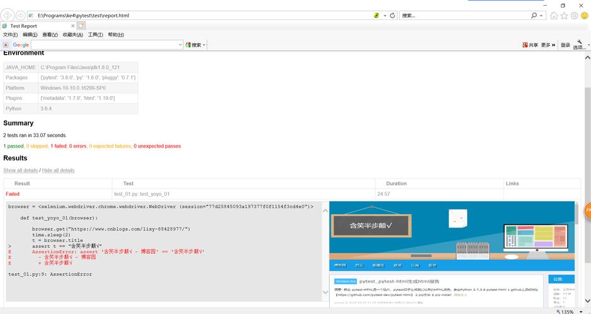Click the Hide all details link

58,170
